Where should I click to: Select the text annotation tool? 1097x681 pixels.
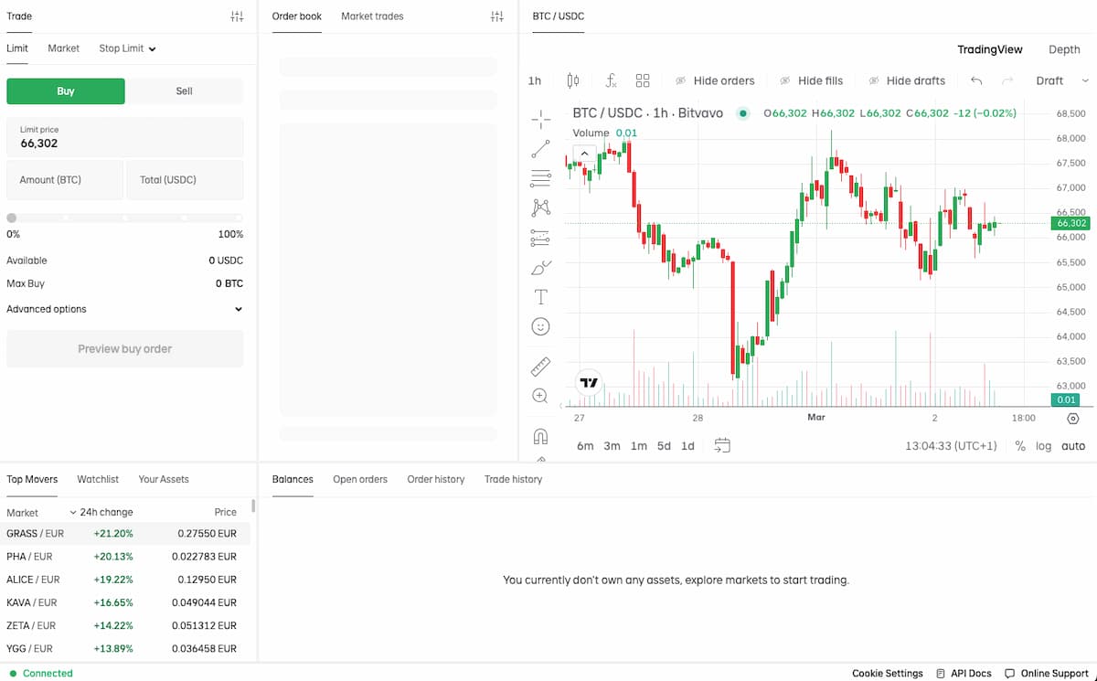(539, 296)
